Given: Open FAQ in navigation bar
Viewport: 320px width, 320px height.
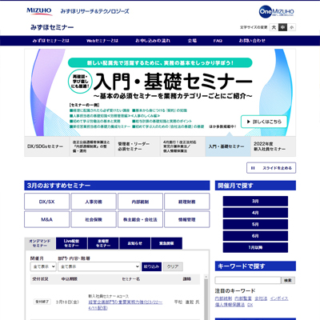Looking at the screenshot, I should 218,41.
